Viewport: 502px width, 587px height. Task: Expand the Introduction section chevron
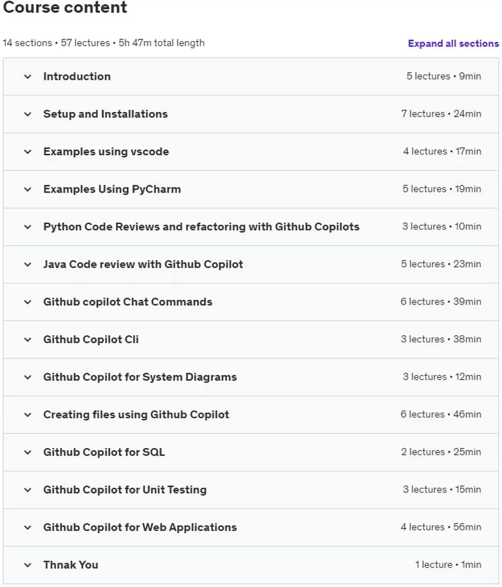pos(28,77)
